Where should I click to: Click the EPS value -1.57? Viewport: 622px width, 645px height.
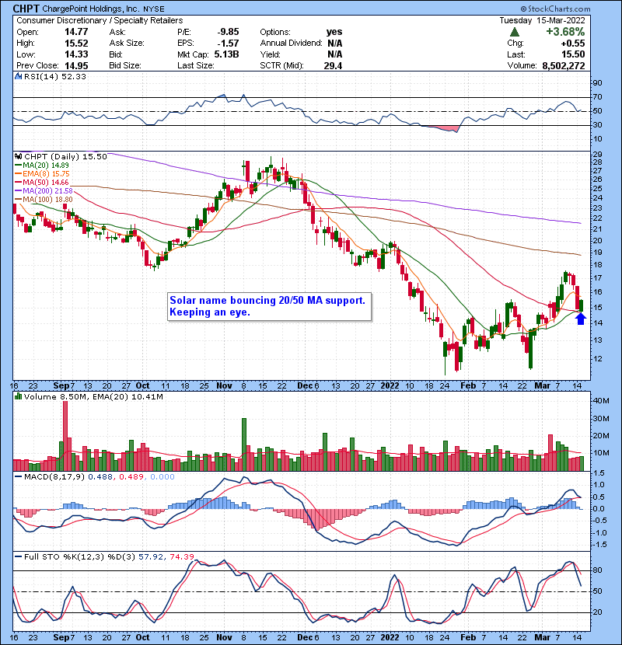[x=228, y=44]
